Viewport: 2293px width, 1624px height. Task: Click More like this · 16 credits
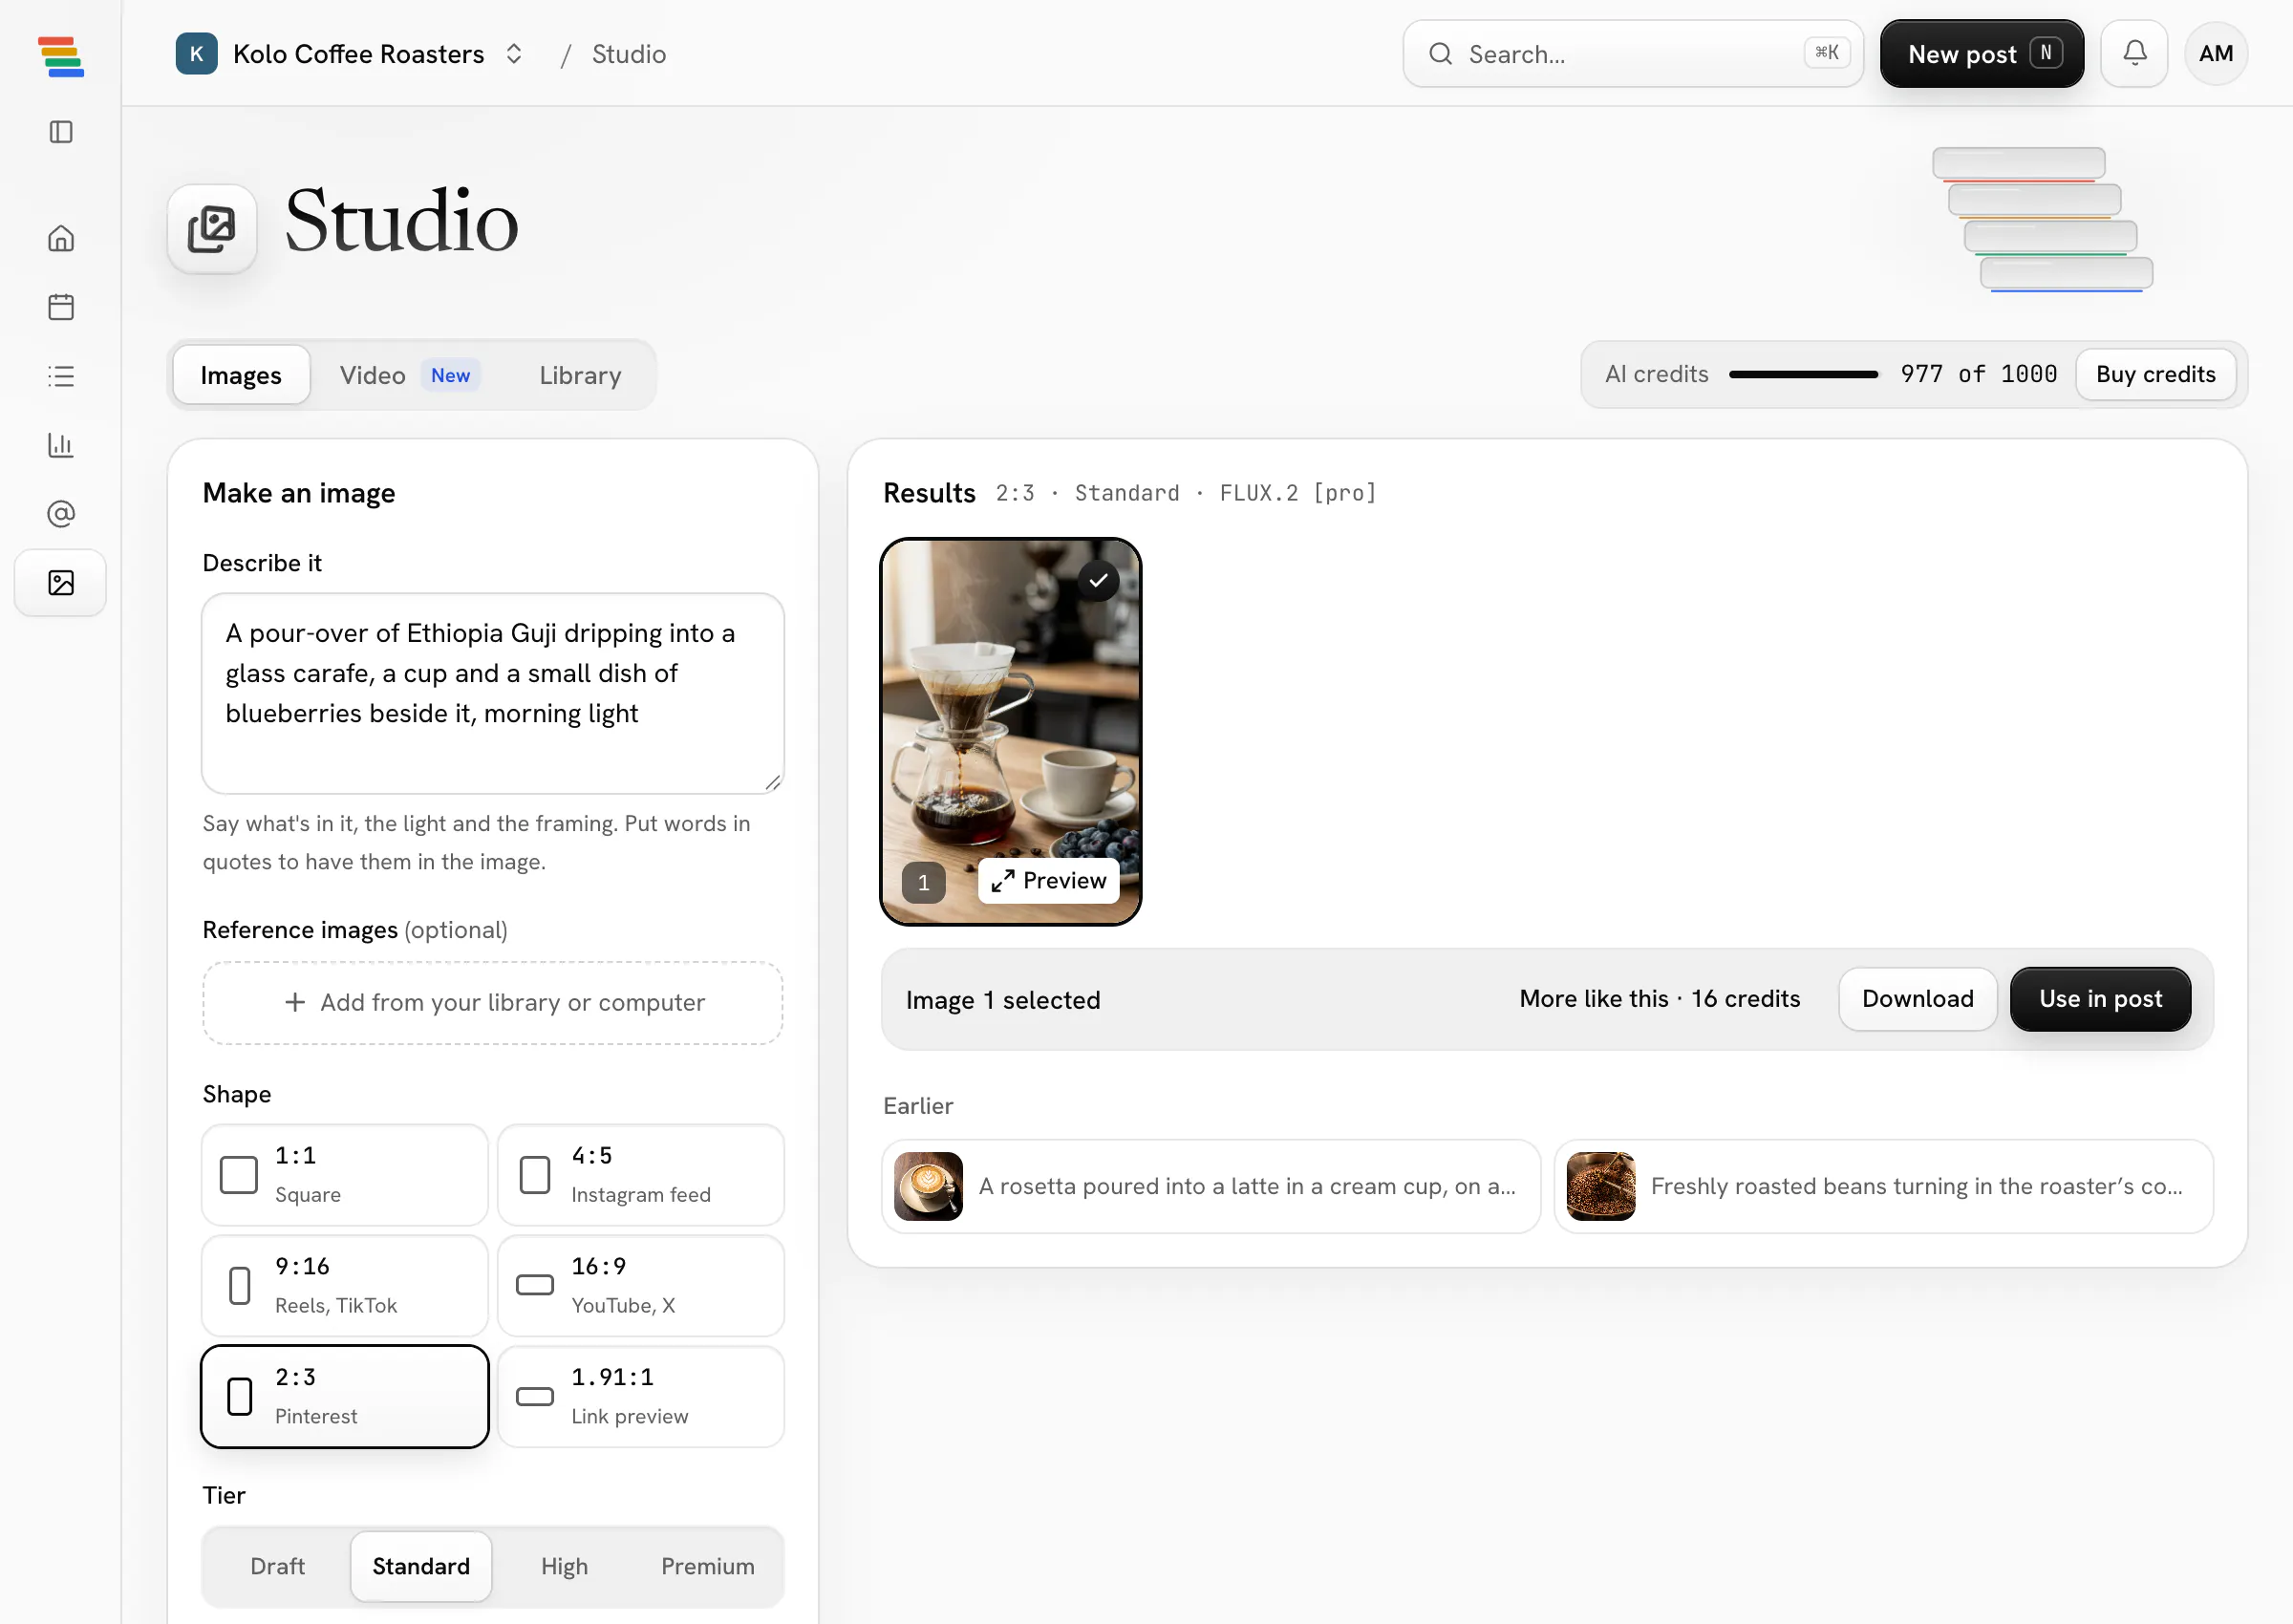(1659, 999)
